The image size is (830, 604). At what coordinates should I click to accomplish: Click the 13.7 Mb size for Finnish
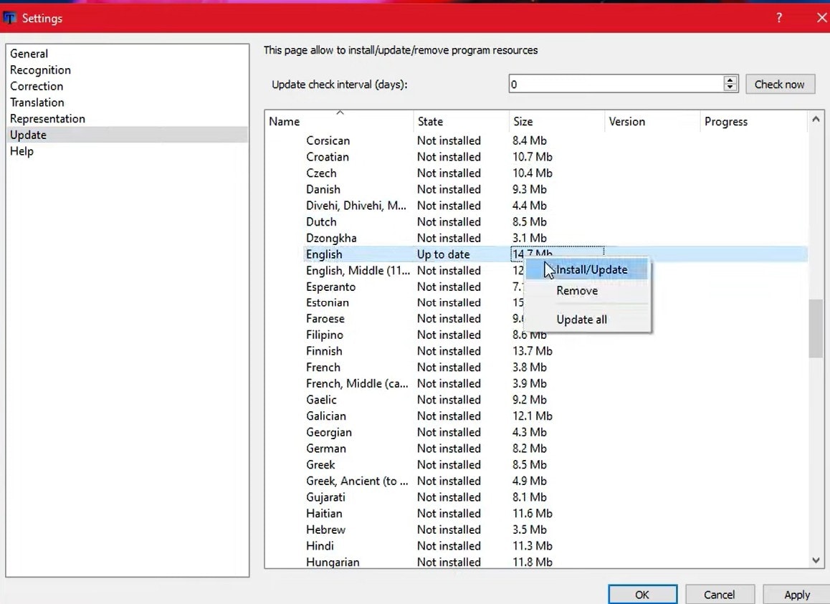(533, 352)
